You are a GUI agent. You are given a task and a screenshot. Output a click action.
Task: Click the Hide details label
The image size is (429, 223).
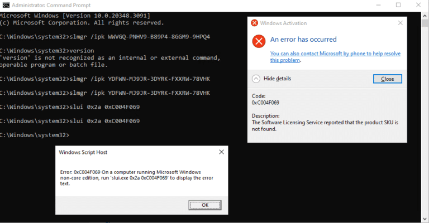click(x=277, y=79)
